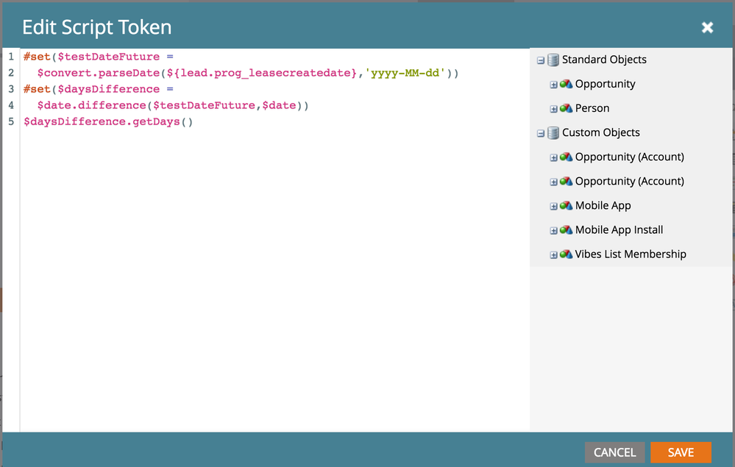Viewport: 735px width, 467px height.
Task: Click the Vibes List Membership object icon
Action: (x=566, y=254)
